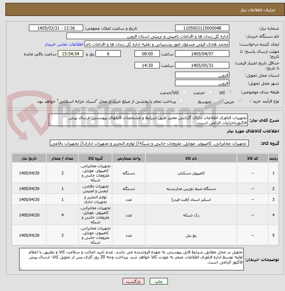Click the تعداد / مقدار column header
The height and width of the screenshot is (291, 285).
click(62, 158)
